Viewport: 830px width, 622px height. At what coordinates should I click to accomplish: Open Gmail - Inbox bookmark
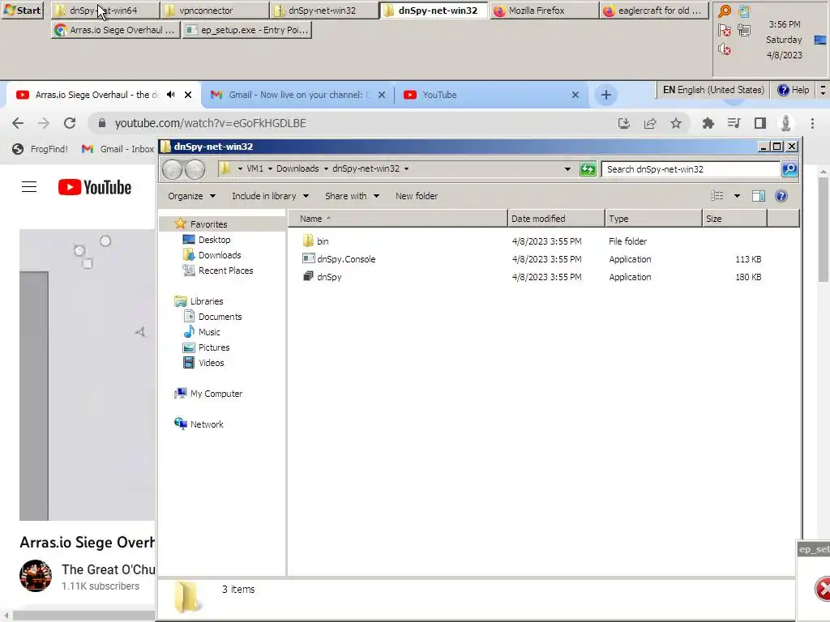(x=118, y=149)
